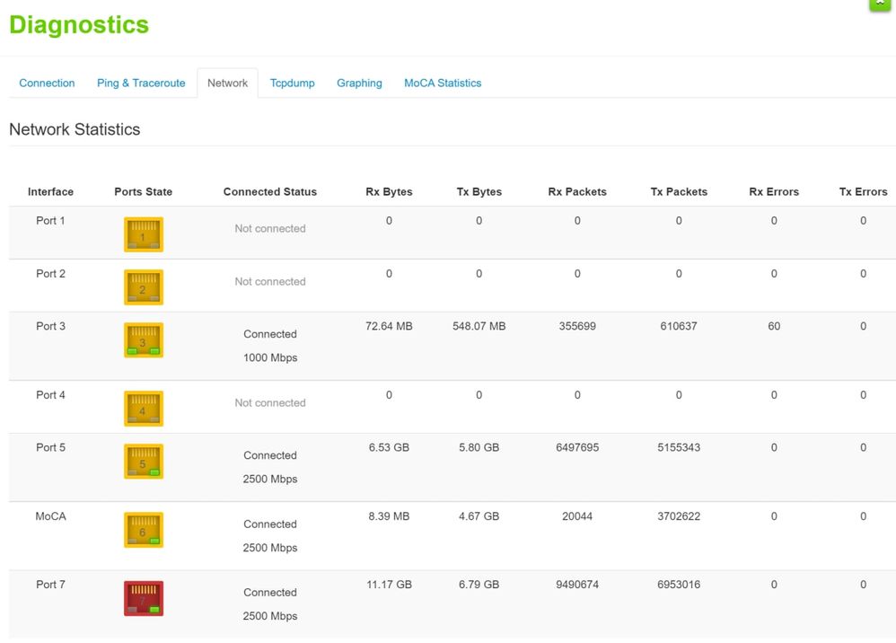Click the red Port 7 icon

point(143,599)
